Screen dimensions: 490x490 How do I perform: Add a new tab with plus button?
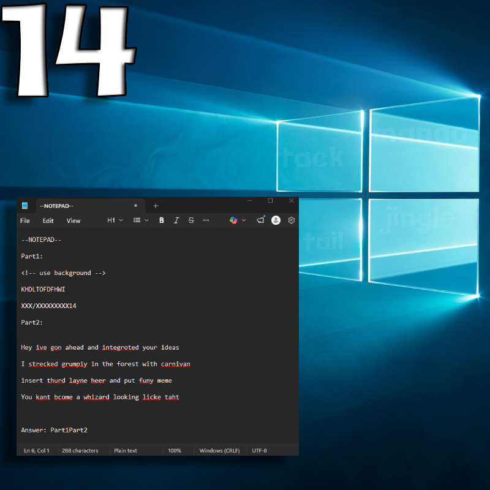(x=156, y=206)
